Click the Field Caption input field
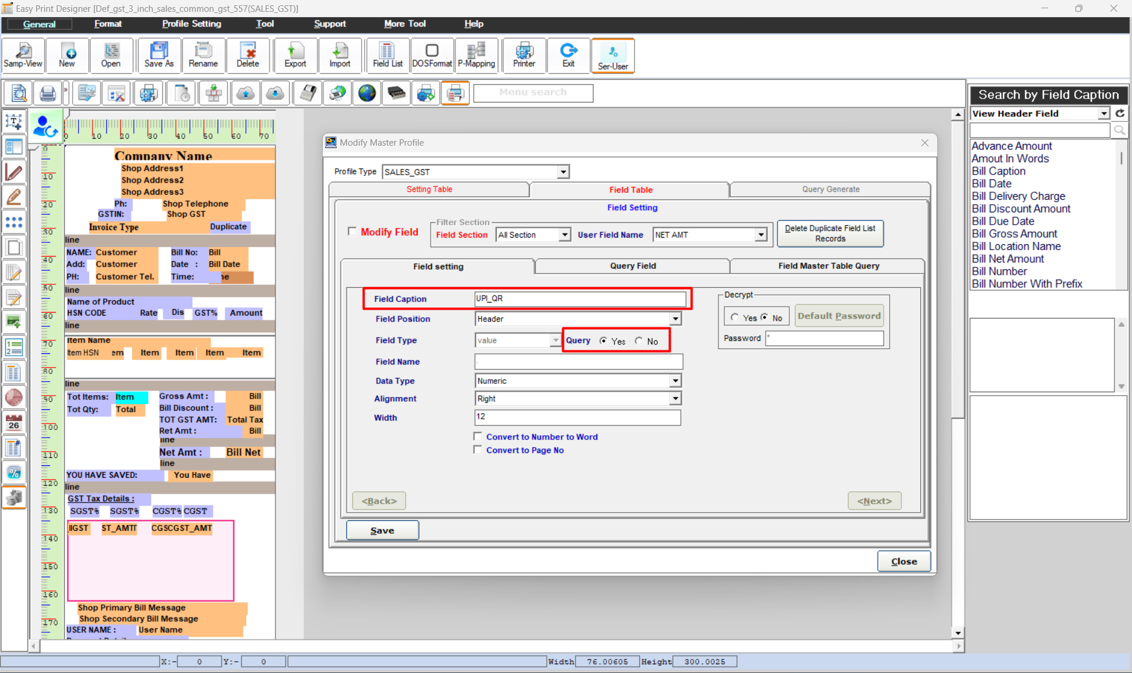 [580, 298]
